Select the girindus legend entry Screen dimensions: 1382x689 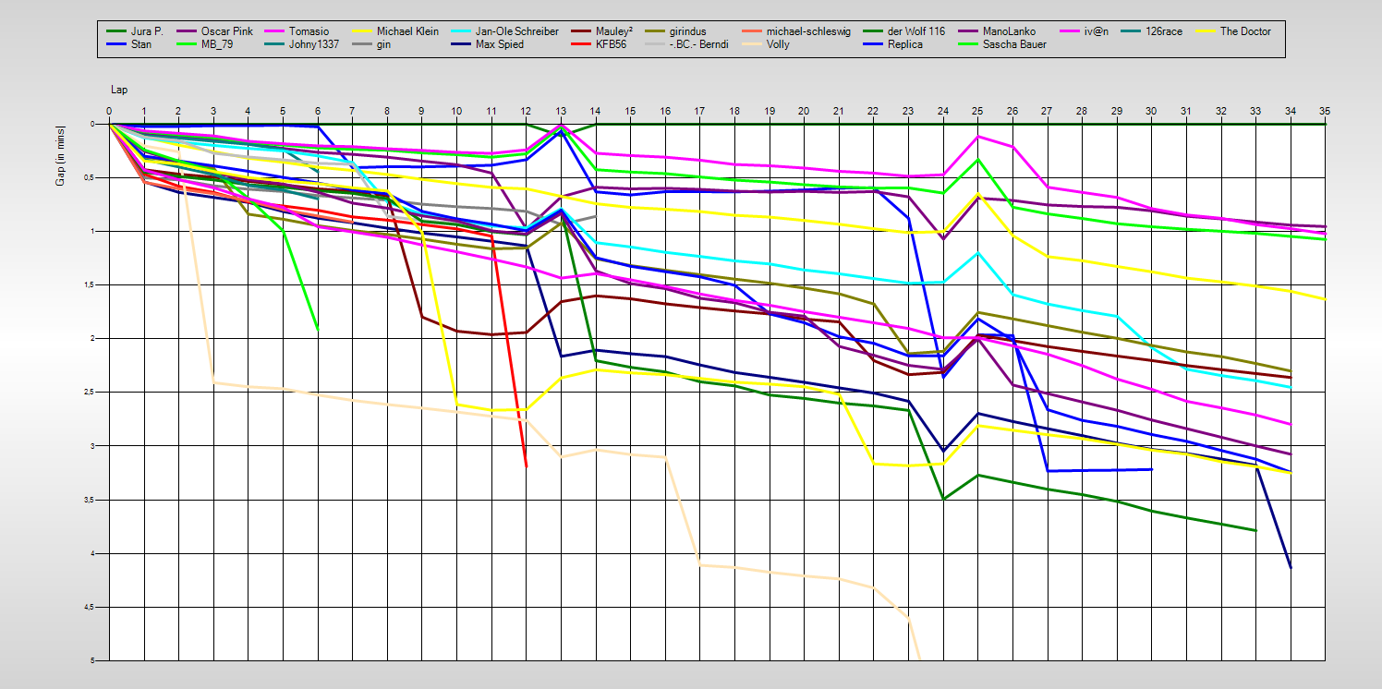click(677, 31)
